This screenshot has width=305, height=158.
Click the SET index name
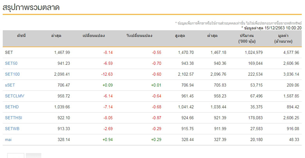(x=9, y=52)
